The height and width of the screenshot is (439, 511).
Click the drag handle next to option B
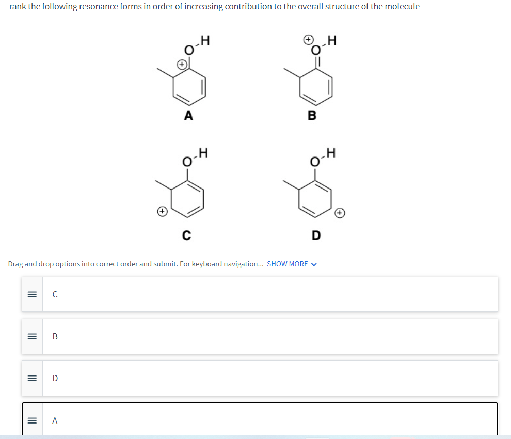pyautogui.click(x=31, y=336)
